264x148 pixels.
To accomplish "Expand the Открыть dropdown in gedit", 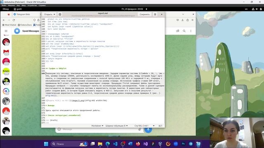I will tap(49, 14).
